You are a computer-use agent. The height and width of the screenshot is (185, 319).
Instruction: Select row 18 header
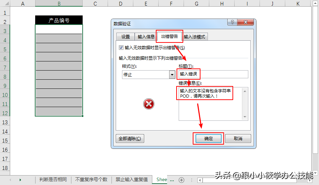5,168
